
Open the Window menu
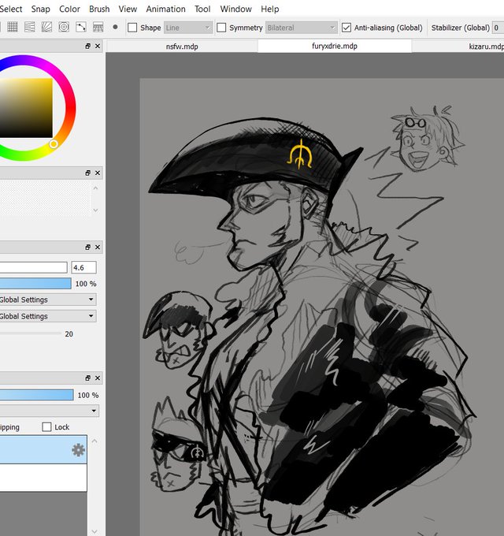click(x=235, y=9)
